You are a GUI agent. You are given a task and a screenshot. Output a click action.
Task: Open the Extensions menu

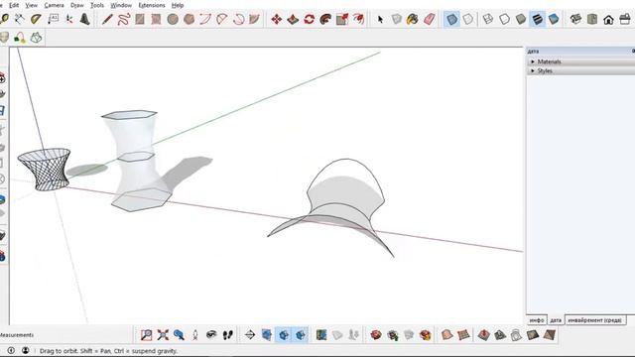[x=152, y=5]
